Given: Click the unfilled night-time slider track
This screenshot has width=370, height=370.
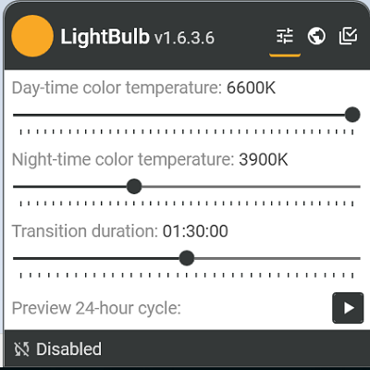Looking at the screenshot, I should pos(251,187).
